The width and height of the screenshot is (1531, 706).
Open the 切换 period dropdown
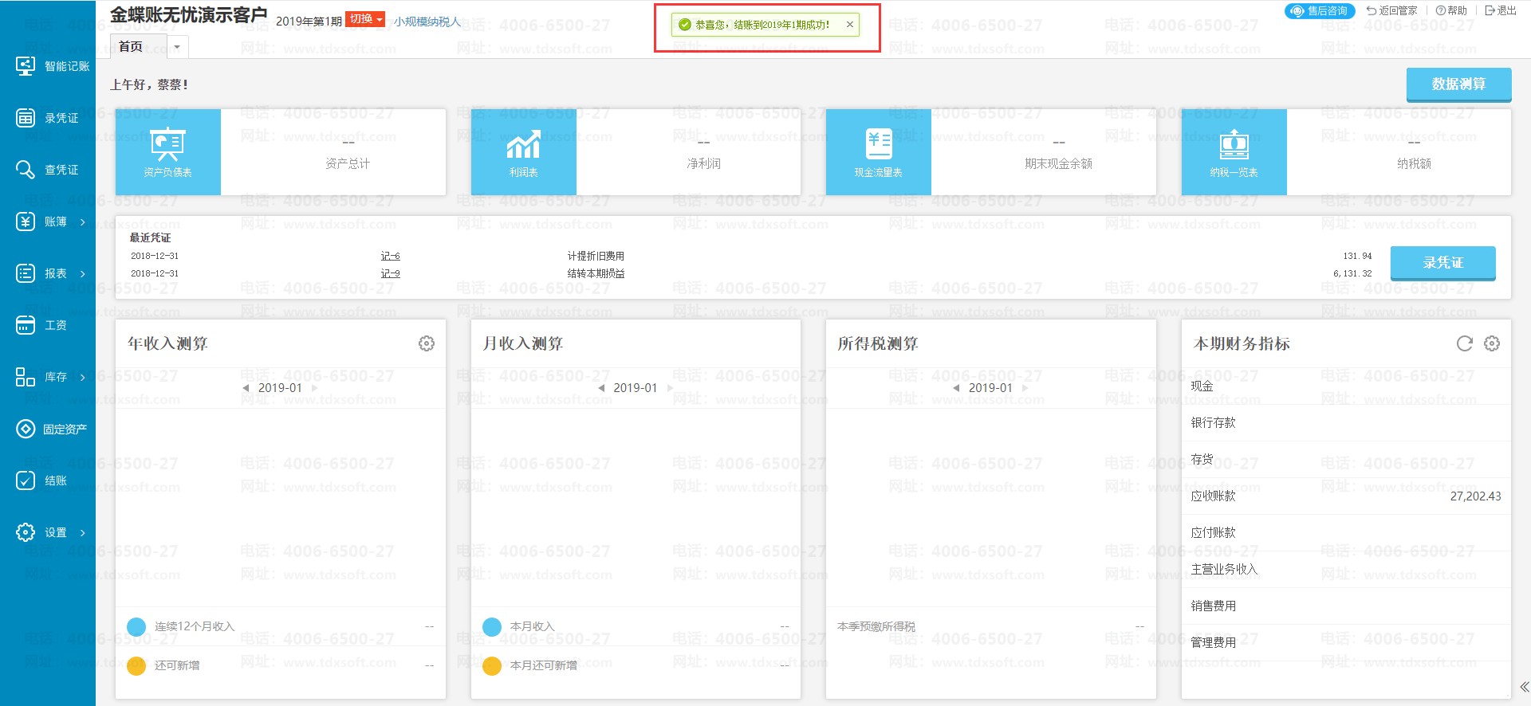coord(365,19)
